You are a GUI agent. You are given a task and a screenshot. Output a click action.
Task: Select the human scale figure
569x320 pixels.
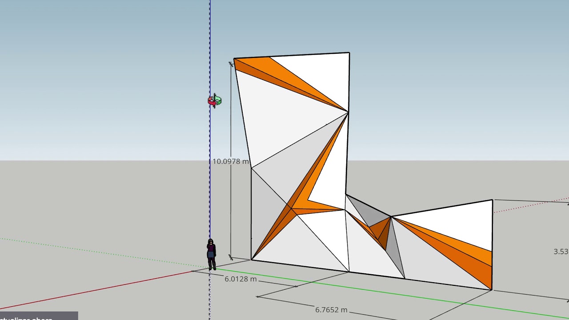(211, 254)
